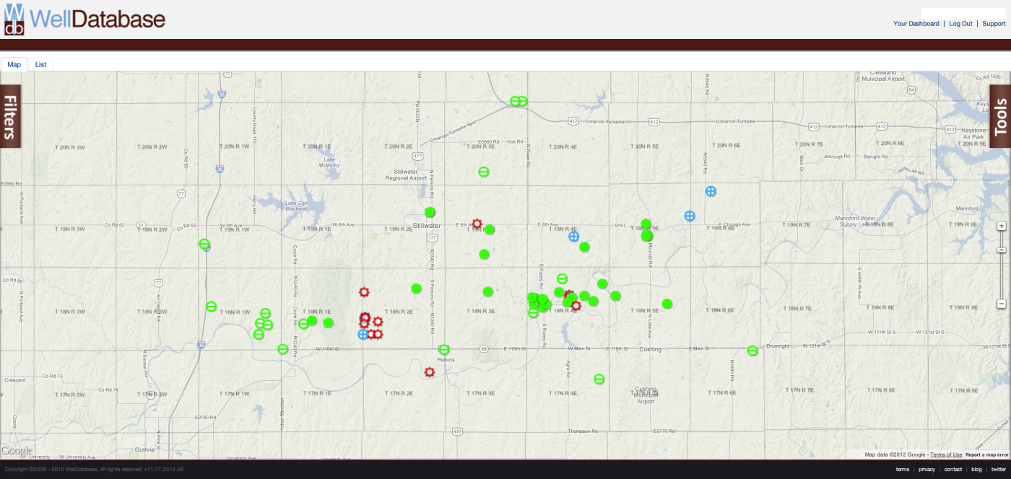The width and height of the screenshot is (1011, 479).
Task: Visit the blog link in the footer
Action: [976, 470]
